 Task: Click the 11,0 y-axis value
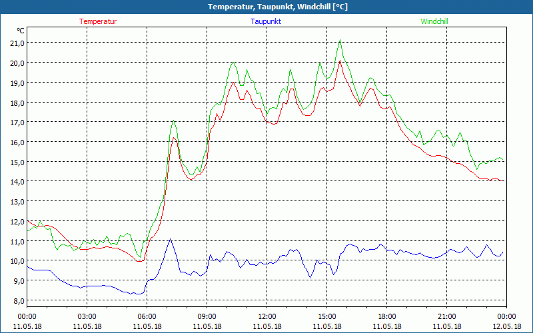pyautogui.click(x=18, y=241)
